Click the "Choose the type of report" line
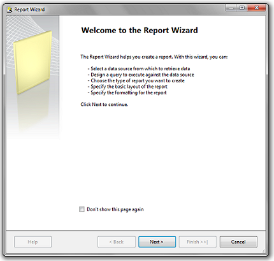The height and width of the screenshot is (261, 274). tap(136, 80)
